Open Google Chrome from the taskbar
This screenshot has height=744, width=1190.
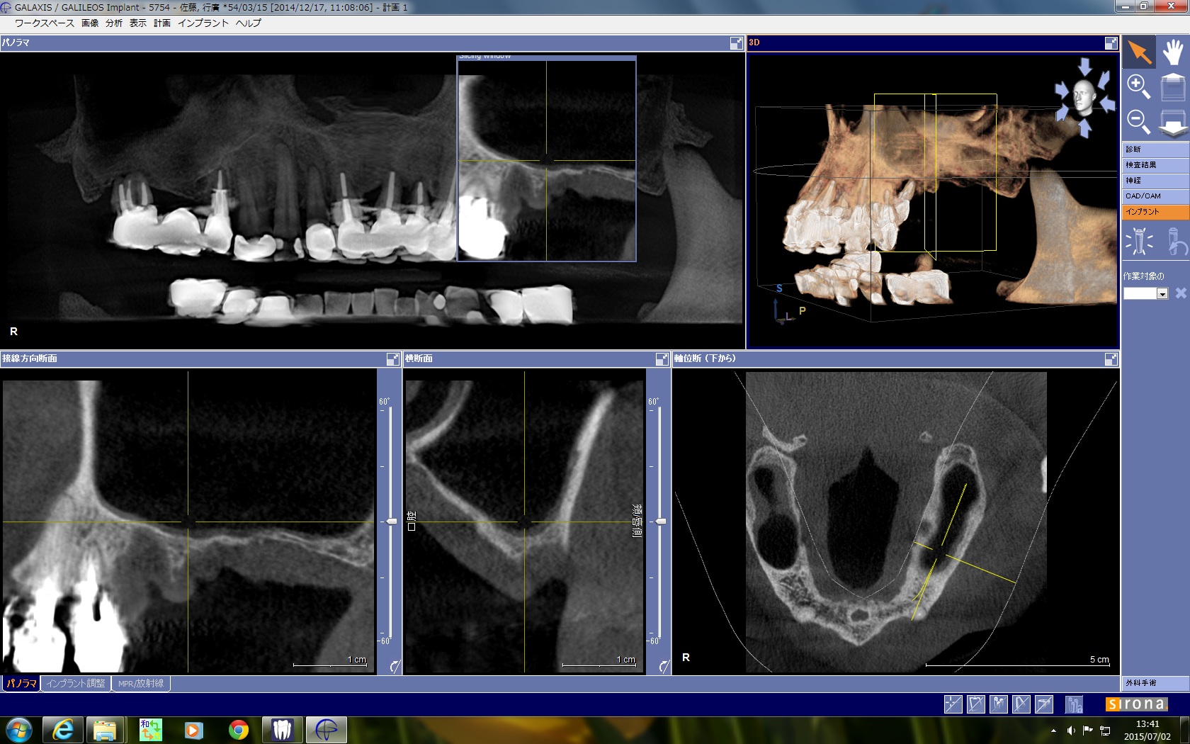point(239,730)
